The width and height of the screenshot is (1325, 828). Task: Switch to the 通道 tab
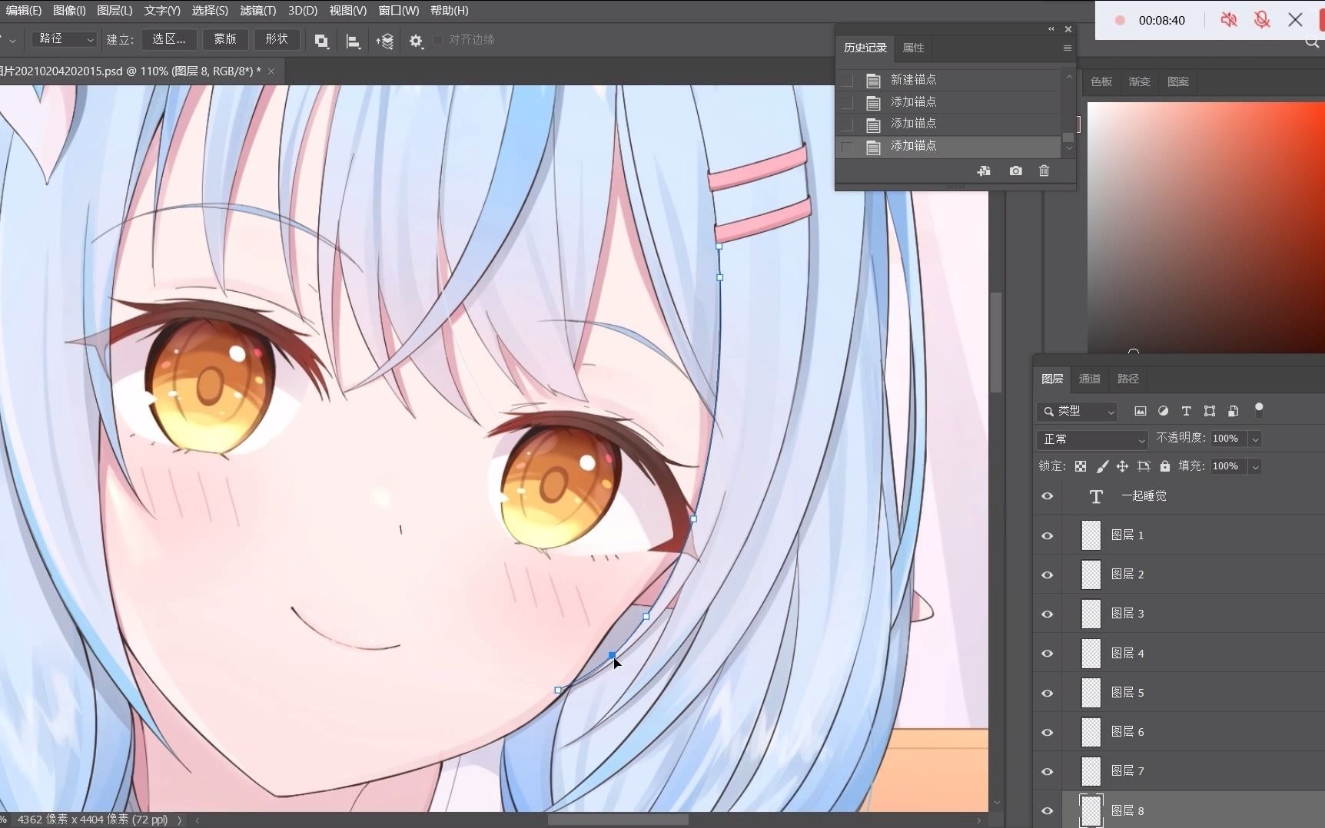pos(1090,379)
